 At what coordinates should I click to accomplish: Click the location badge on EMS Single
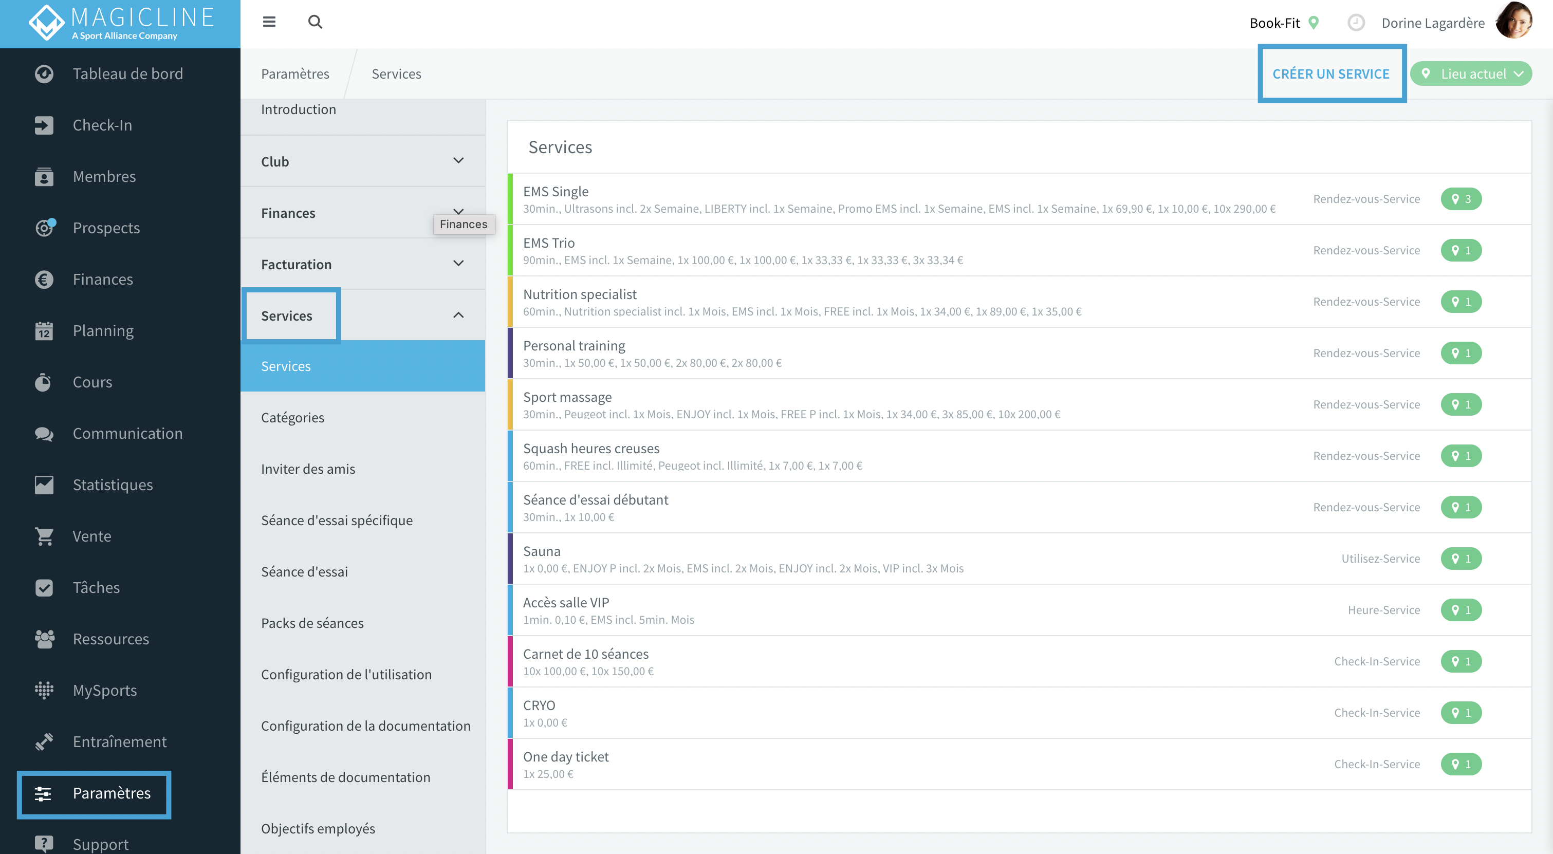coord(1461,199)
